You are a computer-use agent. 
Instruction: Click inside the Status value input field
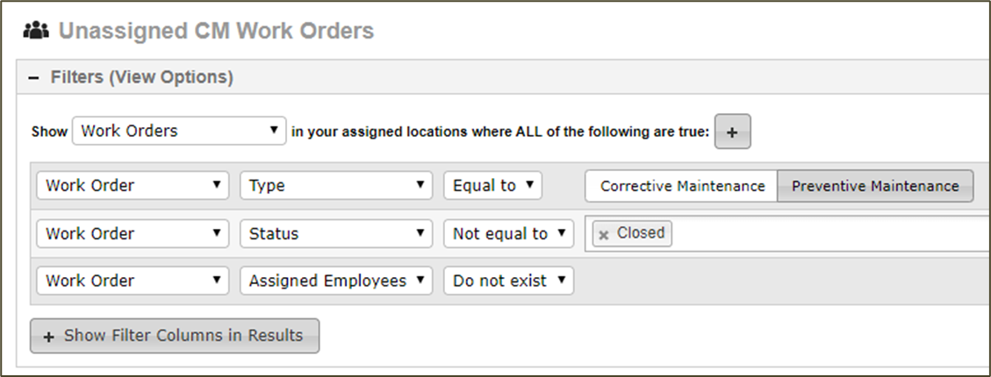(x=828, y=233)
